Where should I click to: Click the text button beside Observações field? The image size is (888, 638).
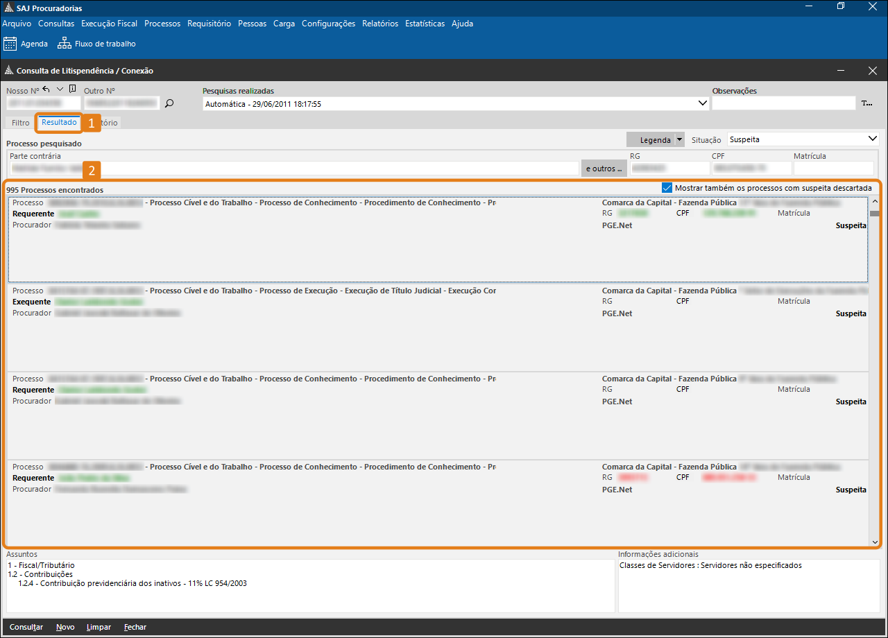(866, 103)
